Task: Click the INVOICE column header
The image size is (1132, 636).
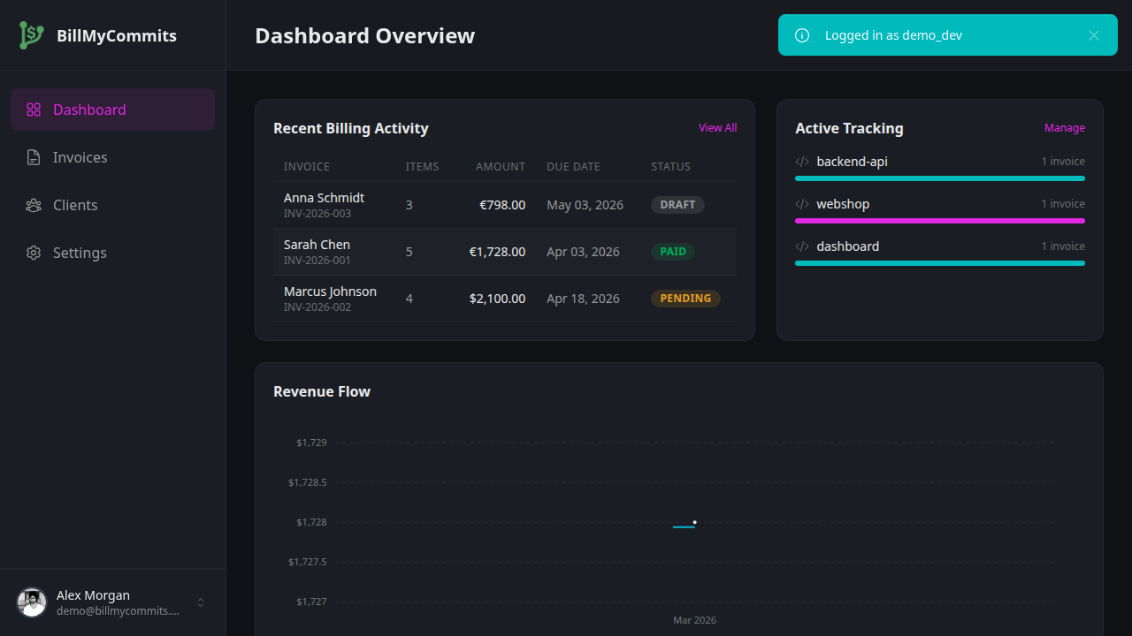Action: coord(307,167)
